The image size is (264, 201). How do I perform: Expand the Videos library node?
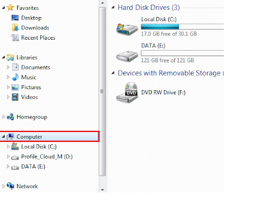coord(8,97)
